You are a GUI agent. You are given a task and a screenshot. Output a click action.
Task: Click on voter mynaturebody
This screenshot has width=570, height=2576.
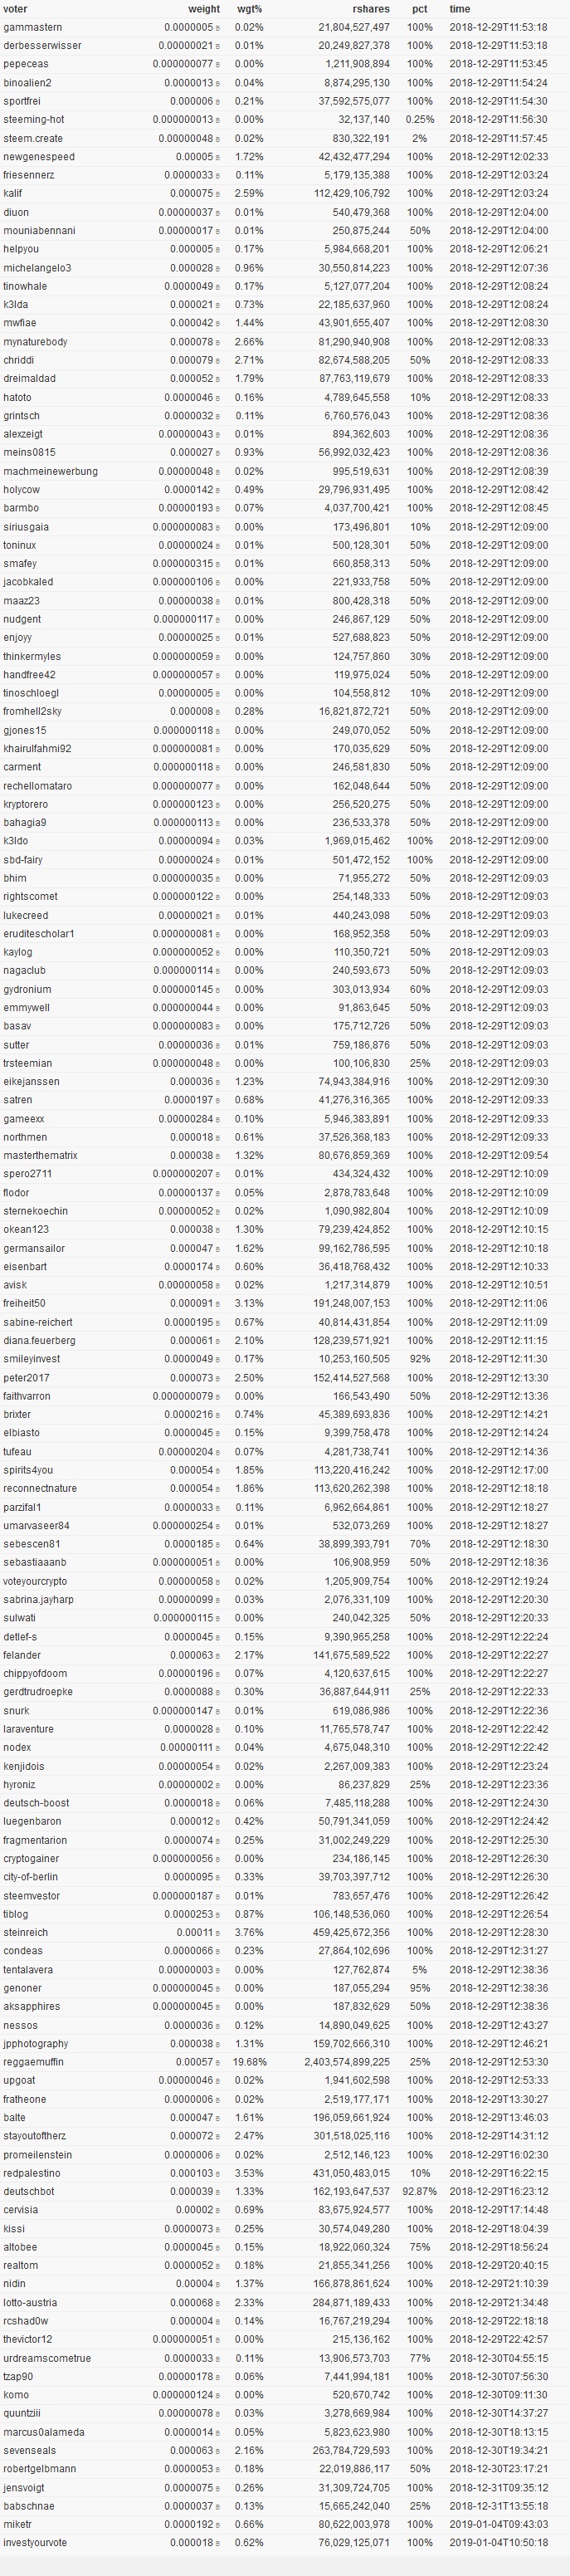tap(35, 342)
